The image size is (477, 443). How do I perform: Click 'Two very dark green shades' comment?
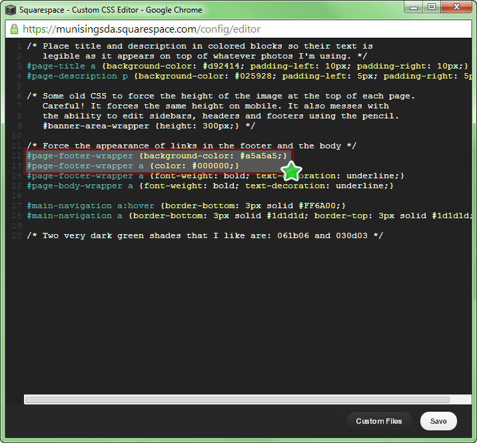click(x=205, y=235)
